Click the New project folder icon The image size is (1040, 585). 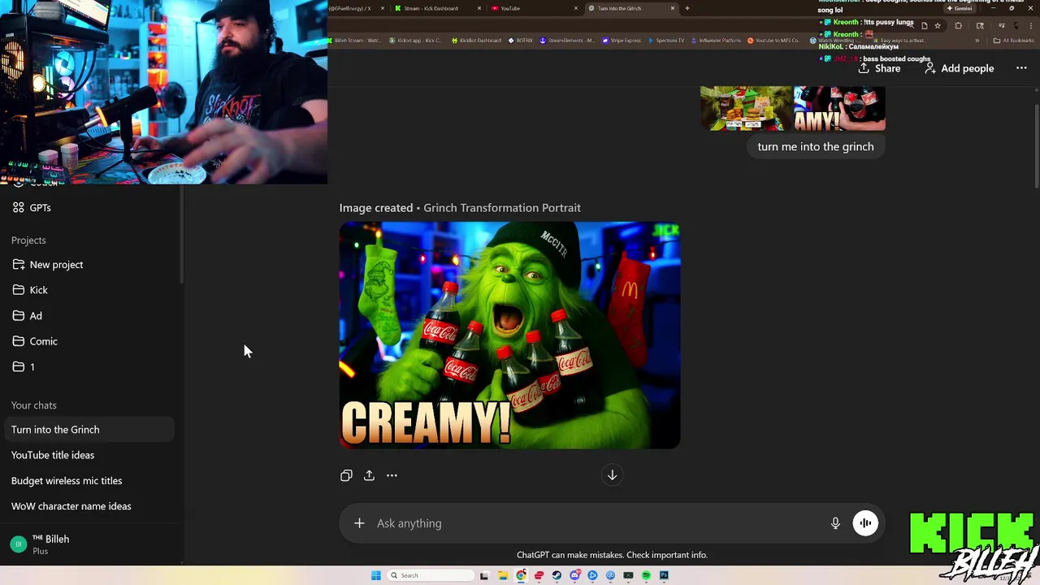tap(19, 265)
